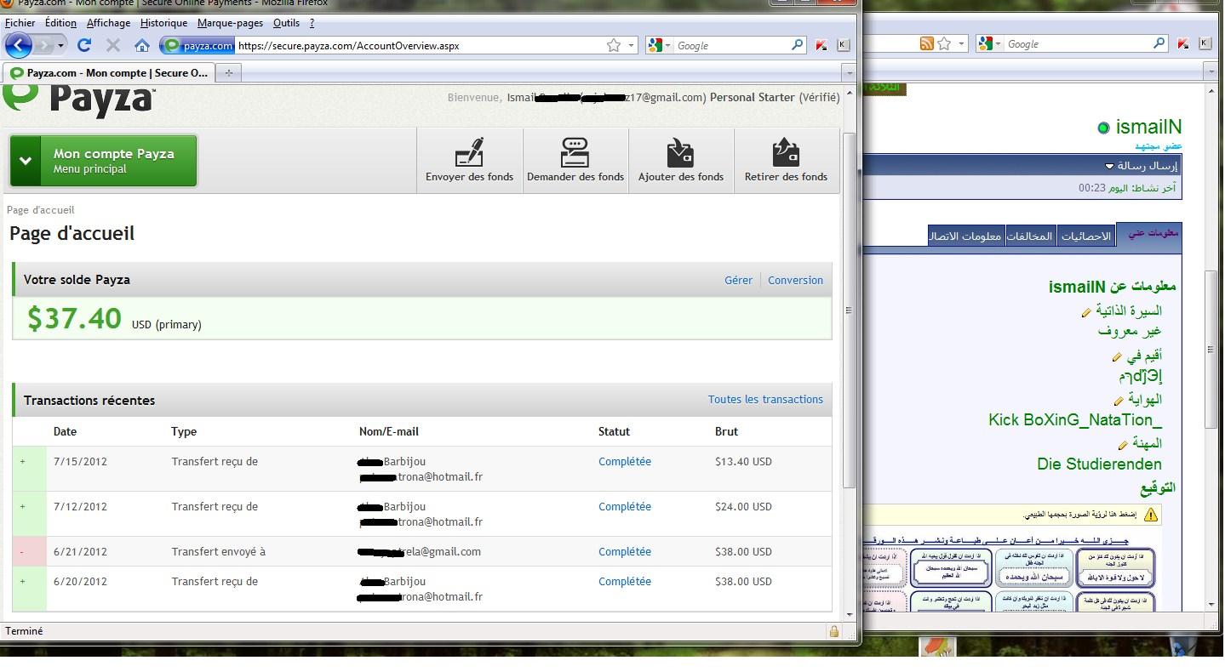Expand the 7/12/2012 transaction plus sign
This screenshot has width=1225, height=672.
22,507
